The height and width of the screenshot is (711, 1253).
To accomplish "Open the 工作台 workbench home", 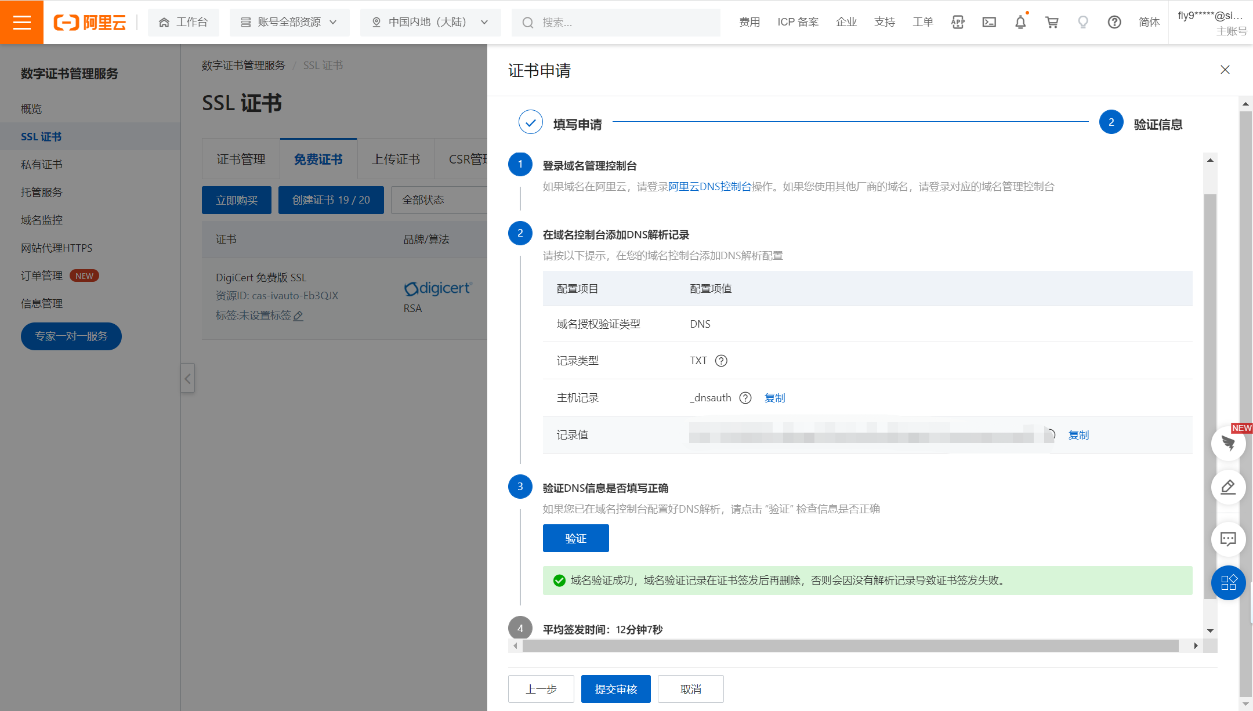I will tap(183, 22).
